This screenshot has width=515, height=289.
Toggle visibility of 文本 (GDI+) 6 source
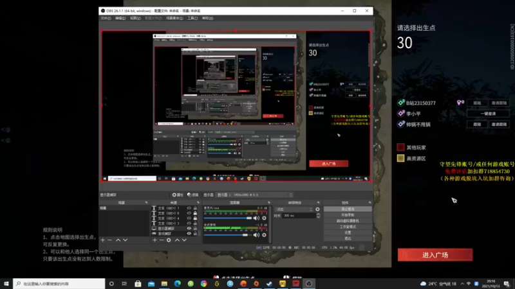pyautogui.click(x=189, y=213)
